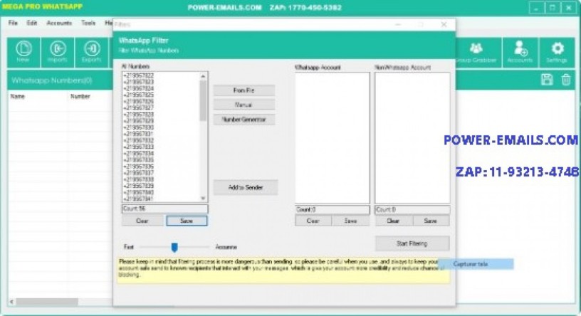The height and width of the screenshot is (316, 581).
Task: Close the Filters dialog window
Action: coord(444,24)
